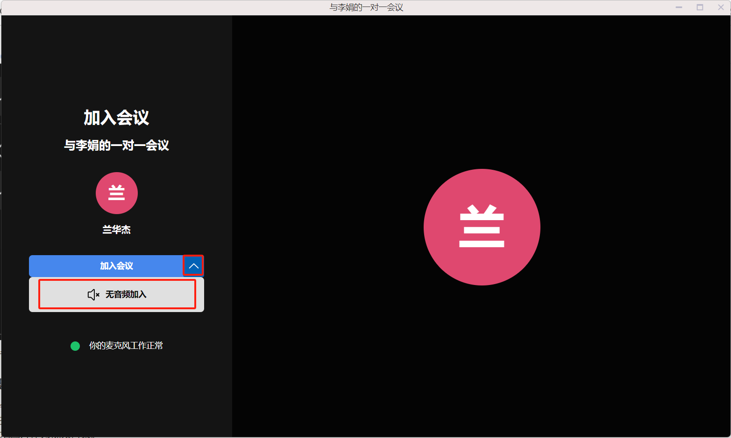731x438 pixels.
Task: Click the 你的麦克风工作正常 status text
Action: click(x=126, y=346)
